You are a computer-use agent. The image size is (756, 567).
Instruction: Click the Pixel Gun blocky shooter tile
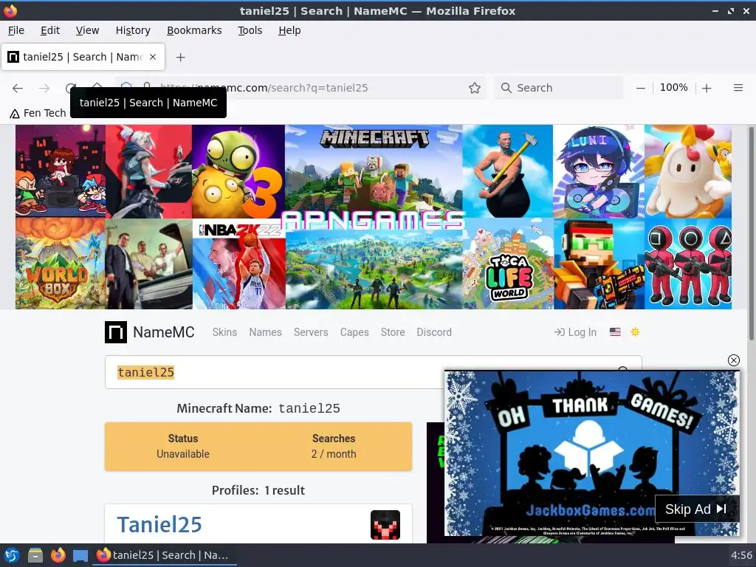point(599,264)
